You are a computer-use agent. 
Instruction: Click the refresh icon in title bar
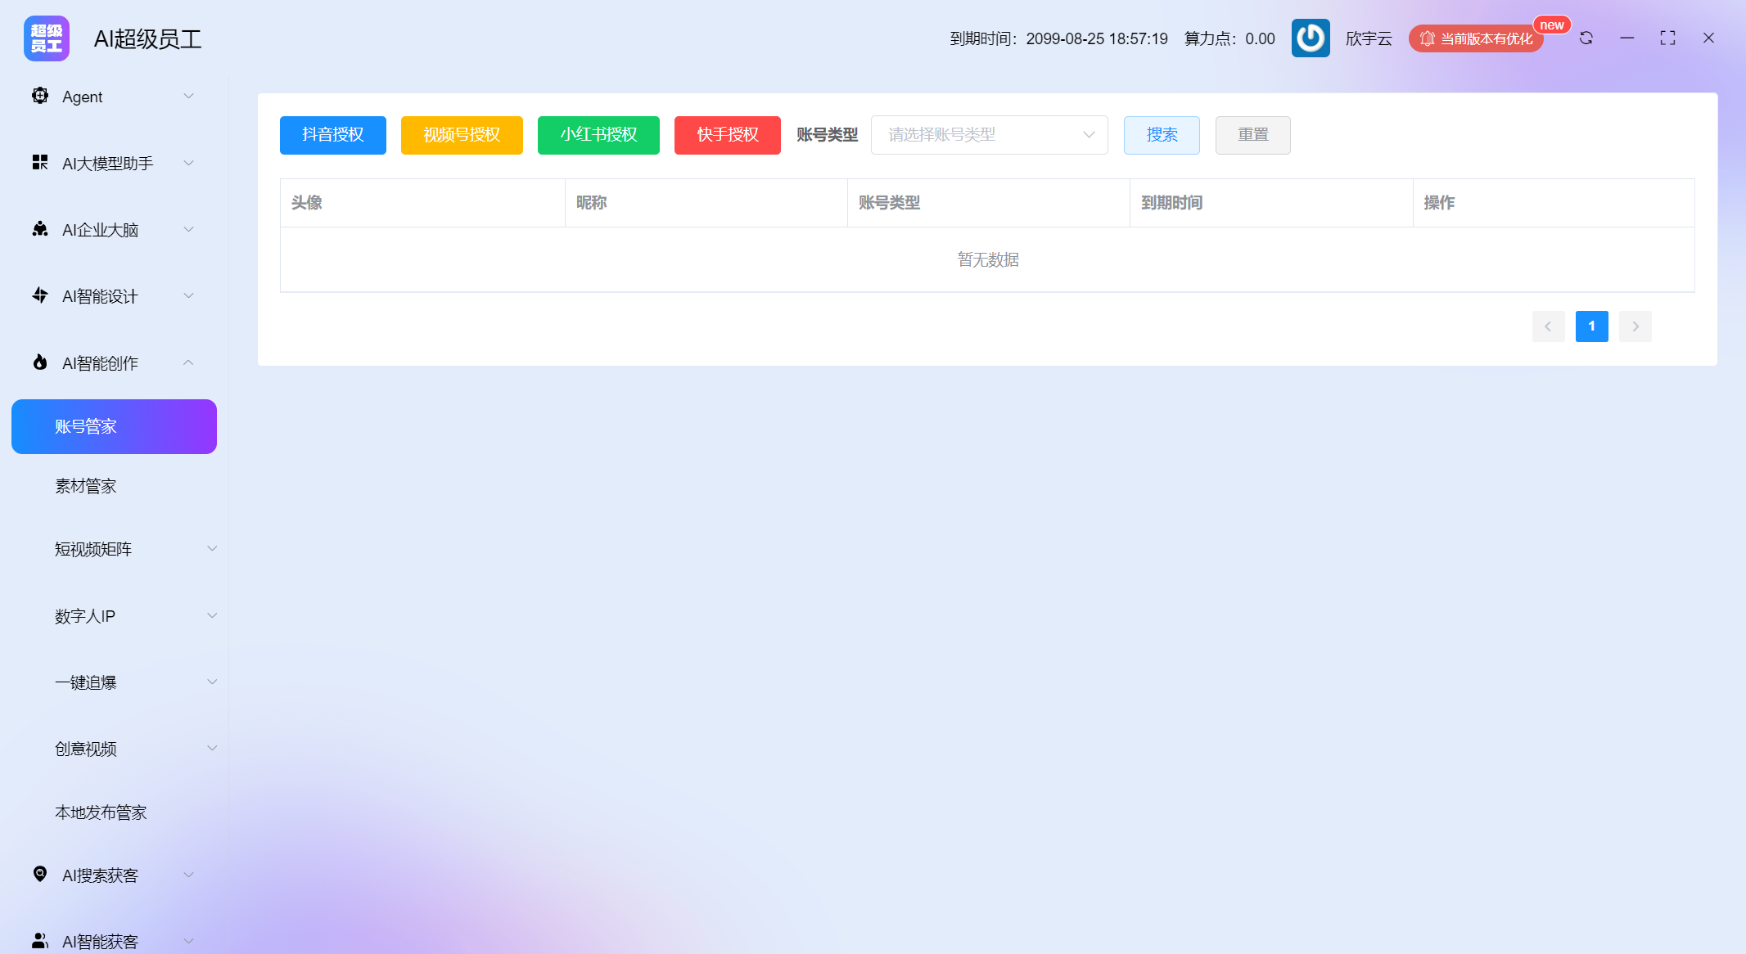(x=1586, y=38)
